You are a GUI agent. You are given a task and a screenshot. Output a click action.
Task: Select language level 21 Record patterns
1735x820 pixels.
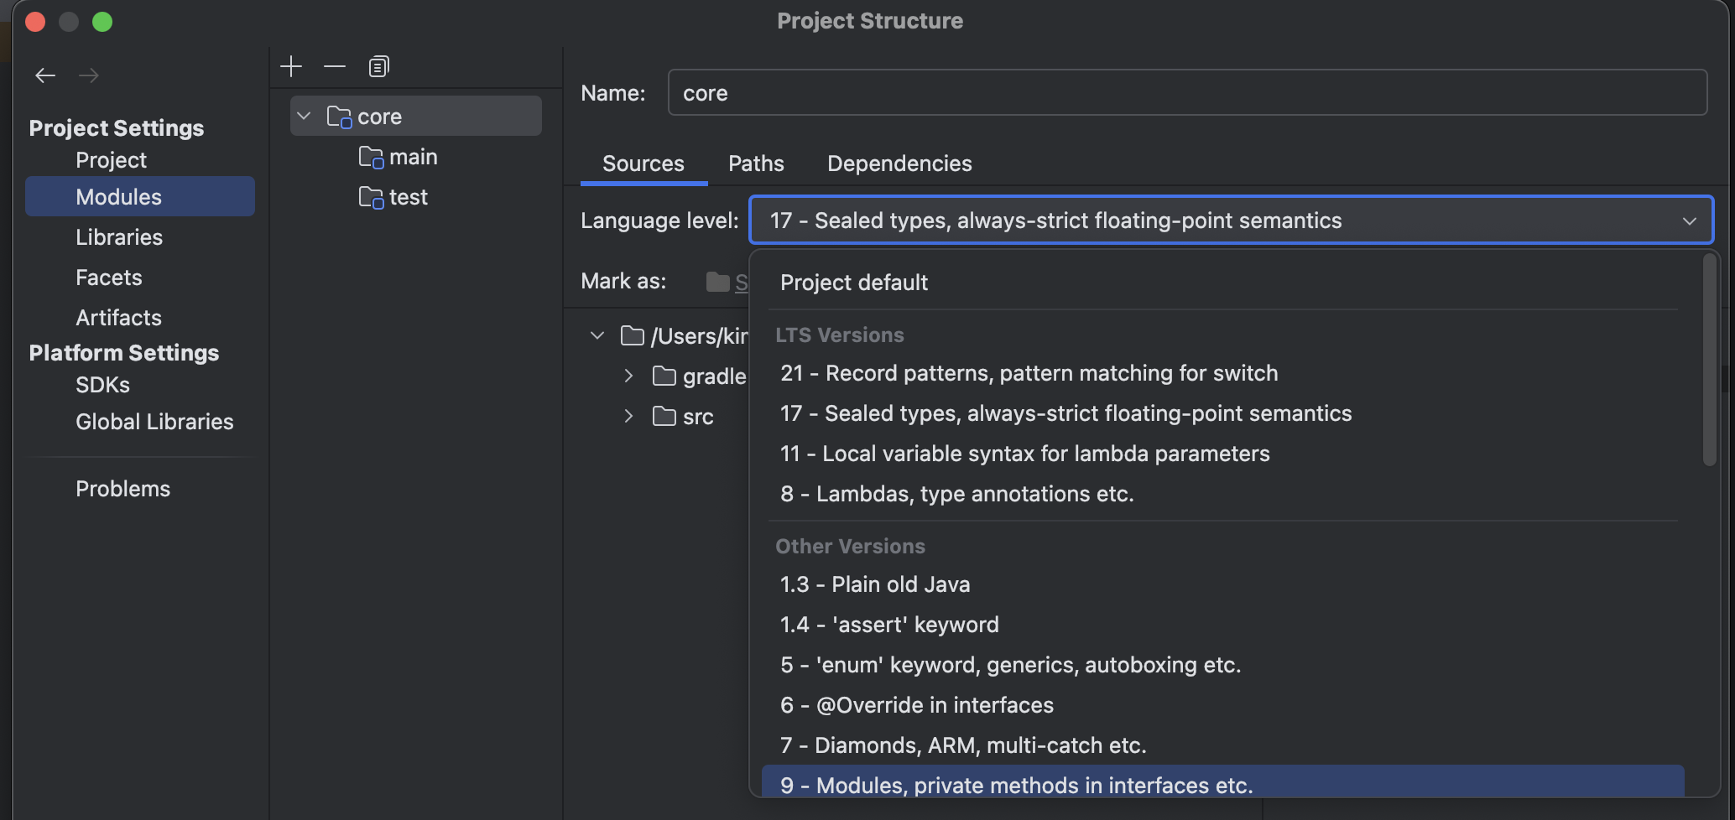click(x=1029, y=373)
